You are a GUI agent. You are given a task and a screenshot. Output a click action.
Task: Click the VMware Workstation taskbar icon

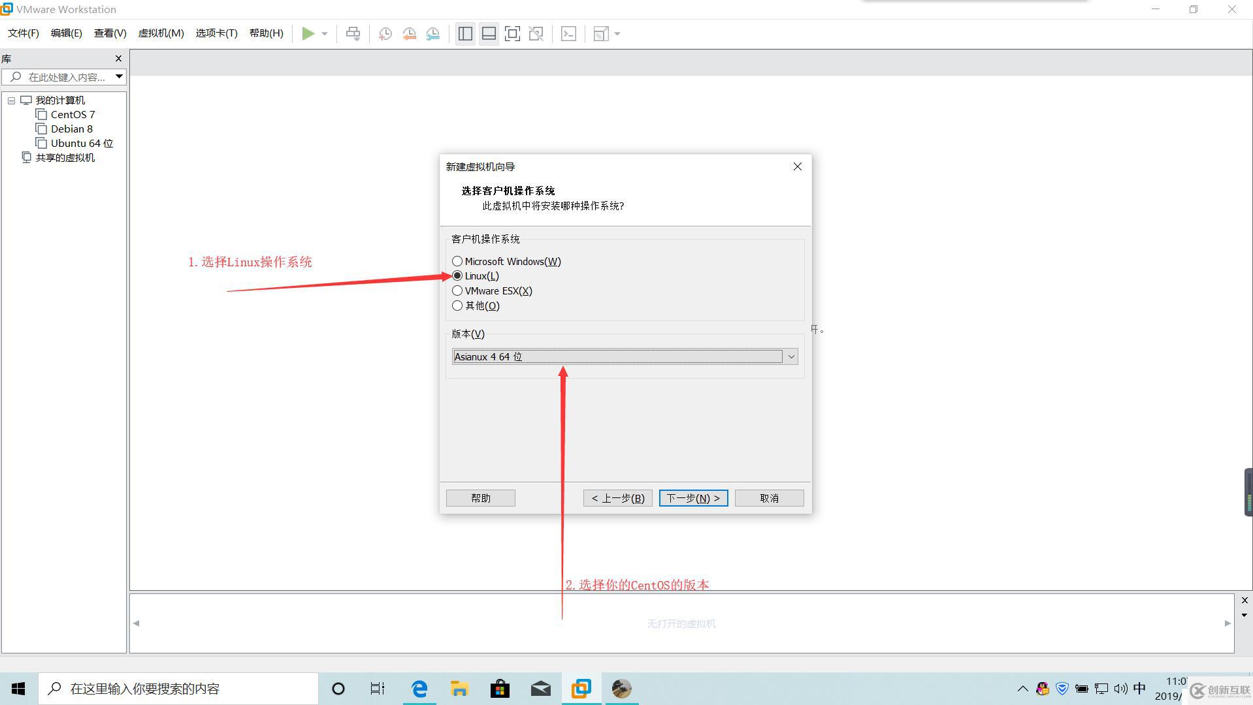pyautogui.click(x=581, y=689)
